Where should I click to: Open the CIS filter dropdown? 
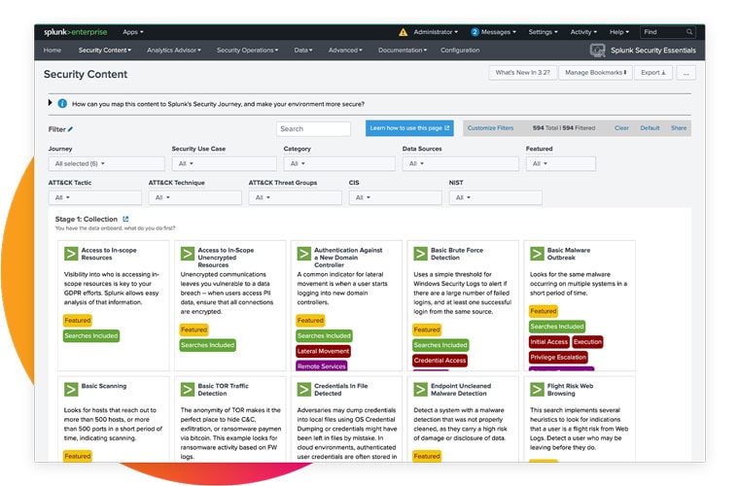click(x=396, y=197)
